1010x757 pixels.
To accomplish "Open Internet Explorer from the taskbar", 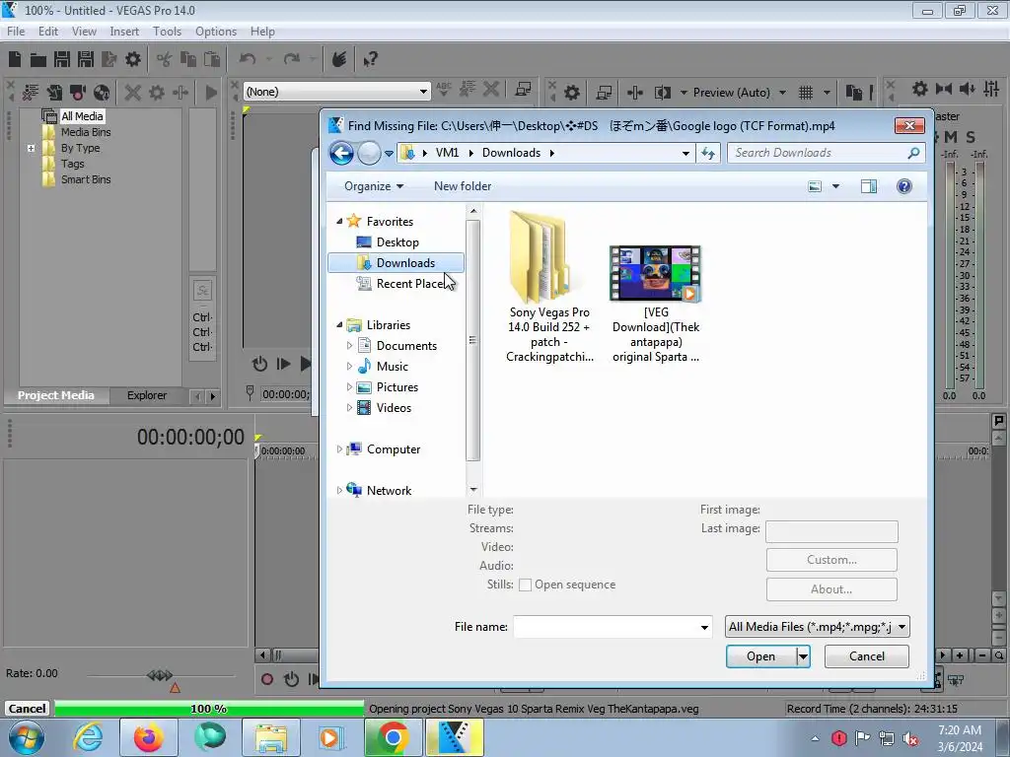I will point(88,737).
